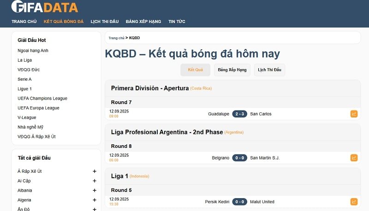
Task: Click the FIFA DATA logo
Action: tap(45, 7)
